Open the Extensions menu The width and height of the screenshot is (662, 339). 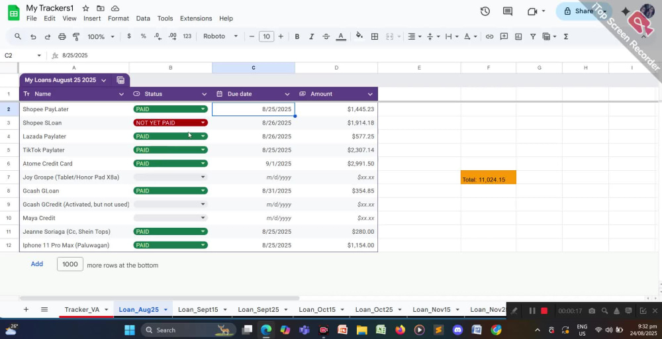click(x=196, y=19)
